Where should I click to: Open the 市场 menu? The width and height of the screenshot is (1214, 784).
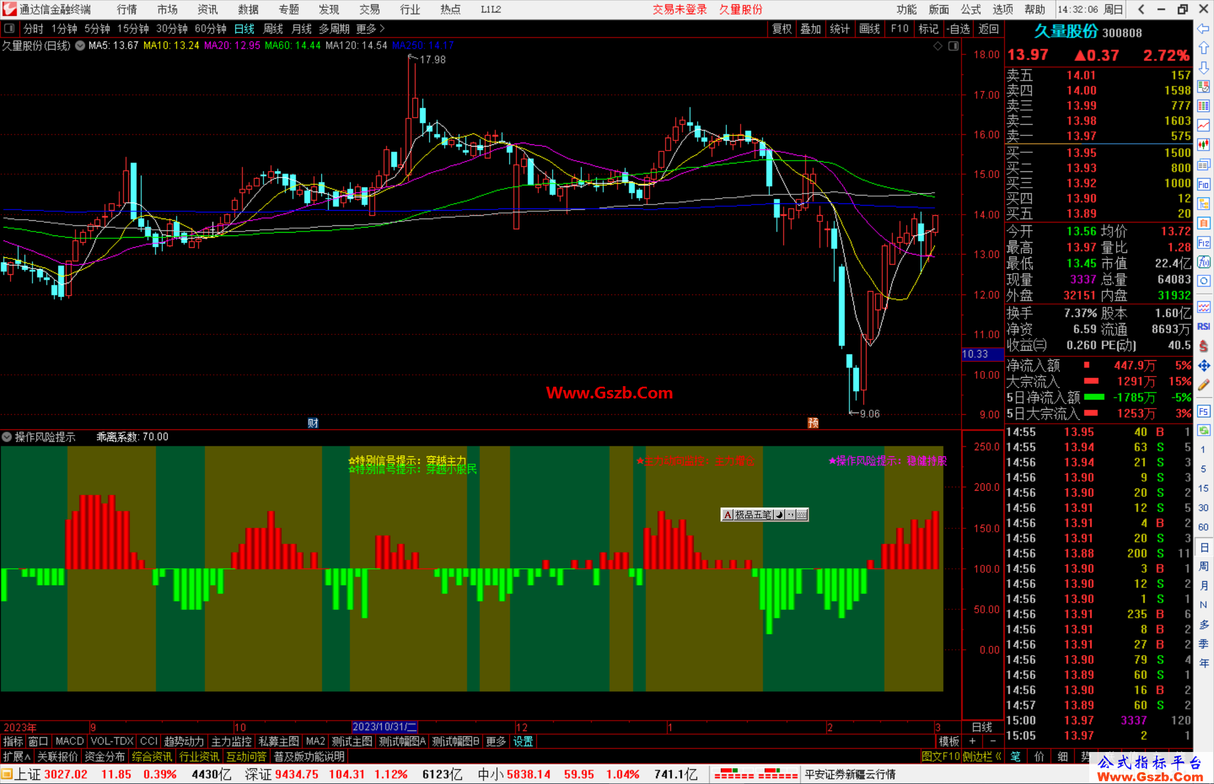pyautogui.click(x=167, y=10)
